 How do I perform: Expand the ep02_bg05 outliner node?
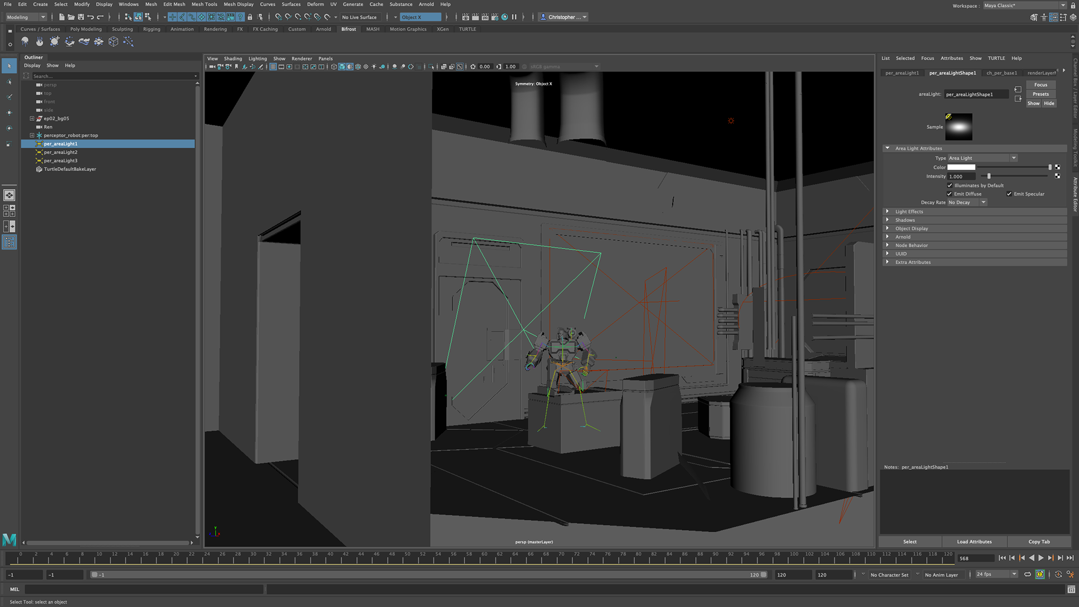(x=32, y=119)
